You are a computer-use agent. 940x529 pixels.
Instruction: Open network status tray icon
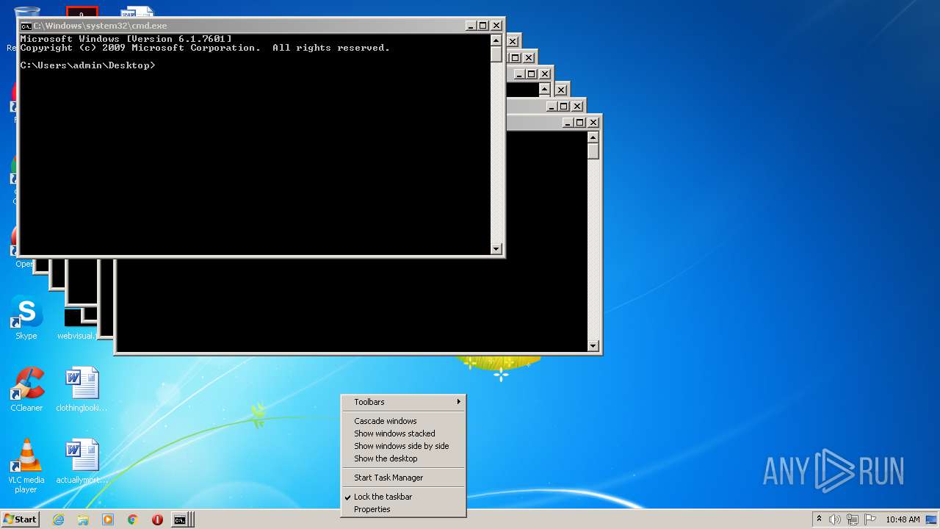pos(853,519)
